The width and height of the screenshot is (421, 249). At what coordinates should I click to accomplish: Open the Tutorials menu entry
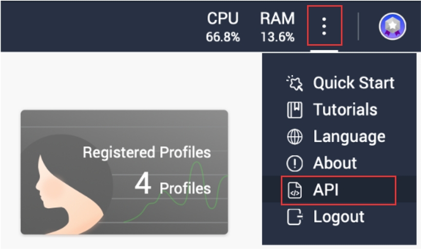tap(345, 110)
